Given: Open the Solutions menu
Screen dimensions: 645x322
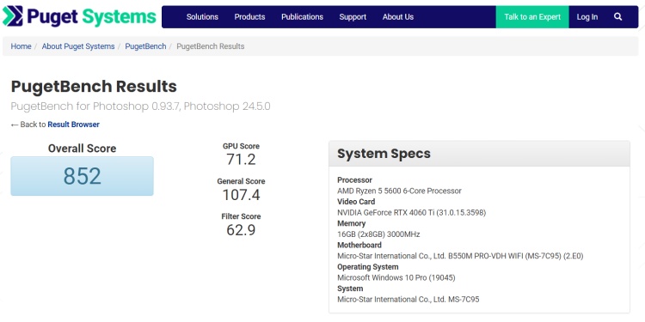Looking at the screenshot, I should click(202, 17).
